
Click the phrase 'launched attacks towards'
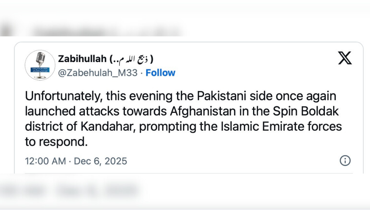click(x=96, y=111)
